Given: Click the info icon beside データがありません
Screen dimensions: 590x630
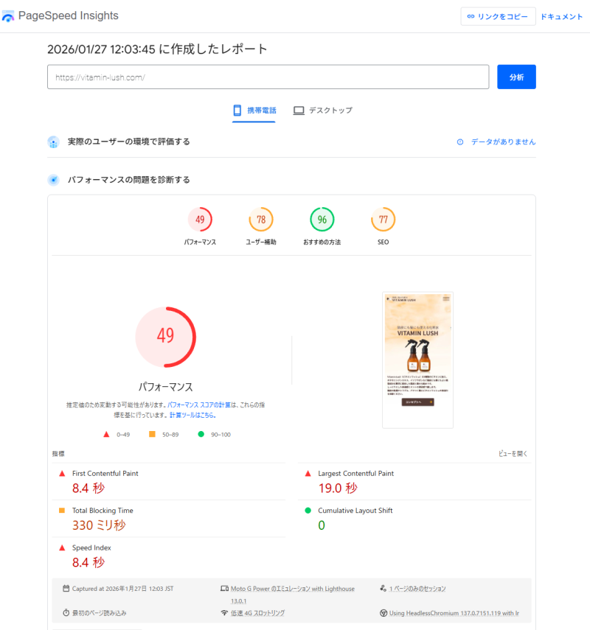Looking at the screenshot, I should point(460,141).
